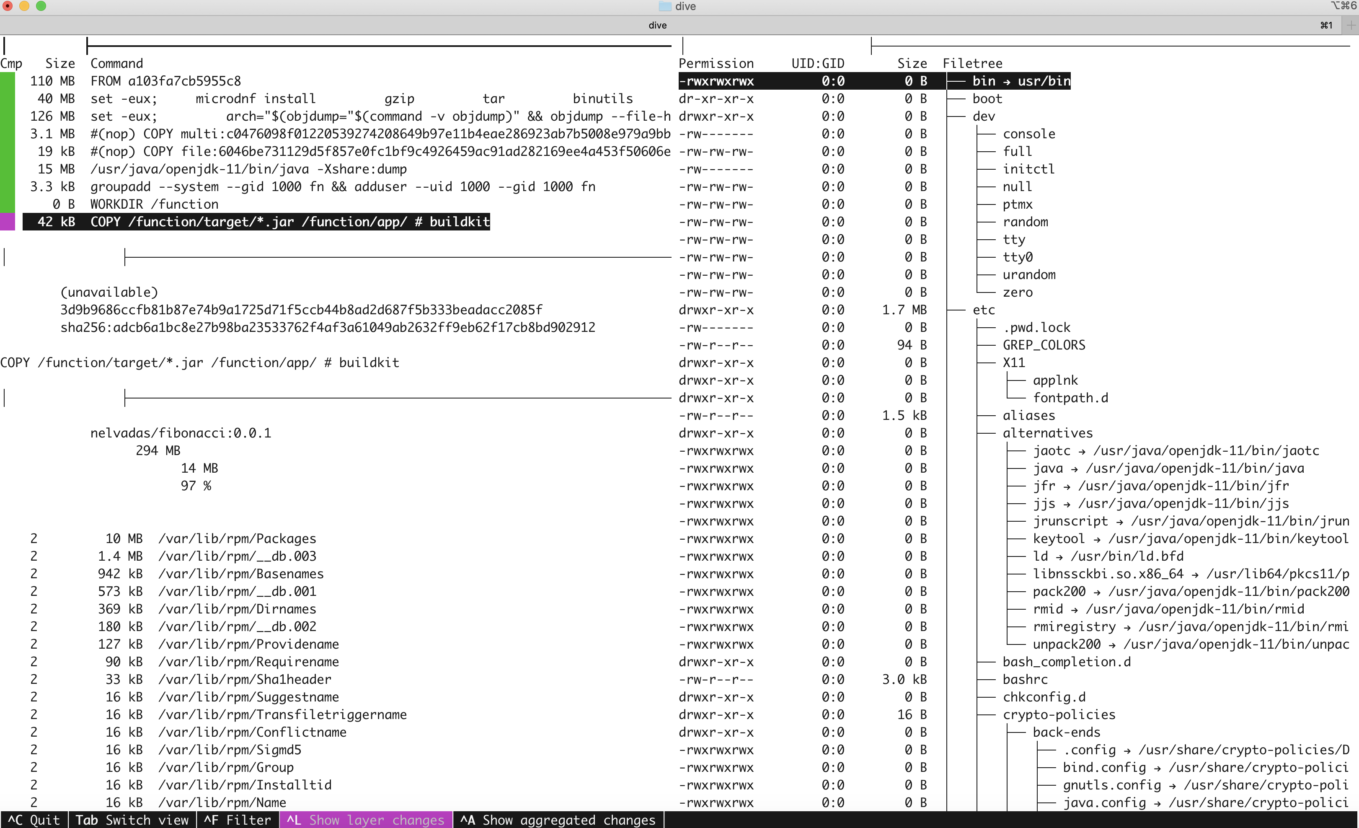This screenshot has height=828, width=1359.
Task: Click the Permission column header
Action: 716,63
